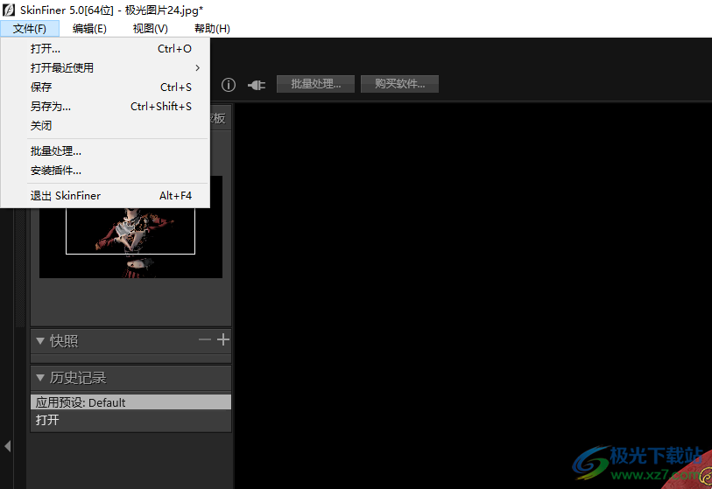The width and height of the screenshot is (712, 489).
Task: Collapse the 快照 panel triangle
Action: [40, 340]
